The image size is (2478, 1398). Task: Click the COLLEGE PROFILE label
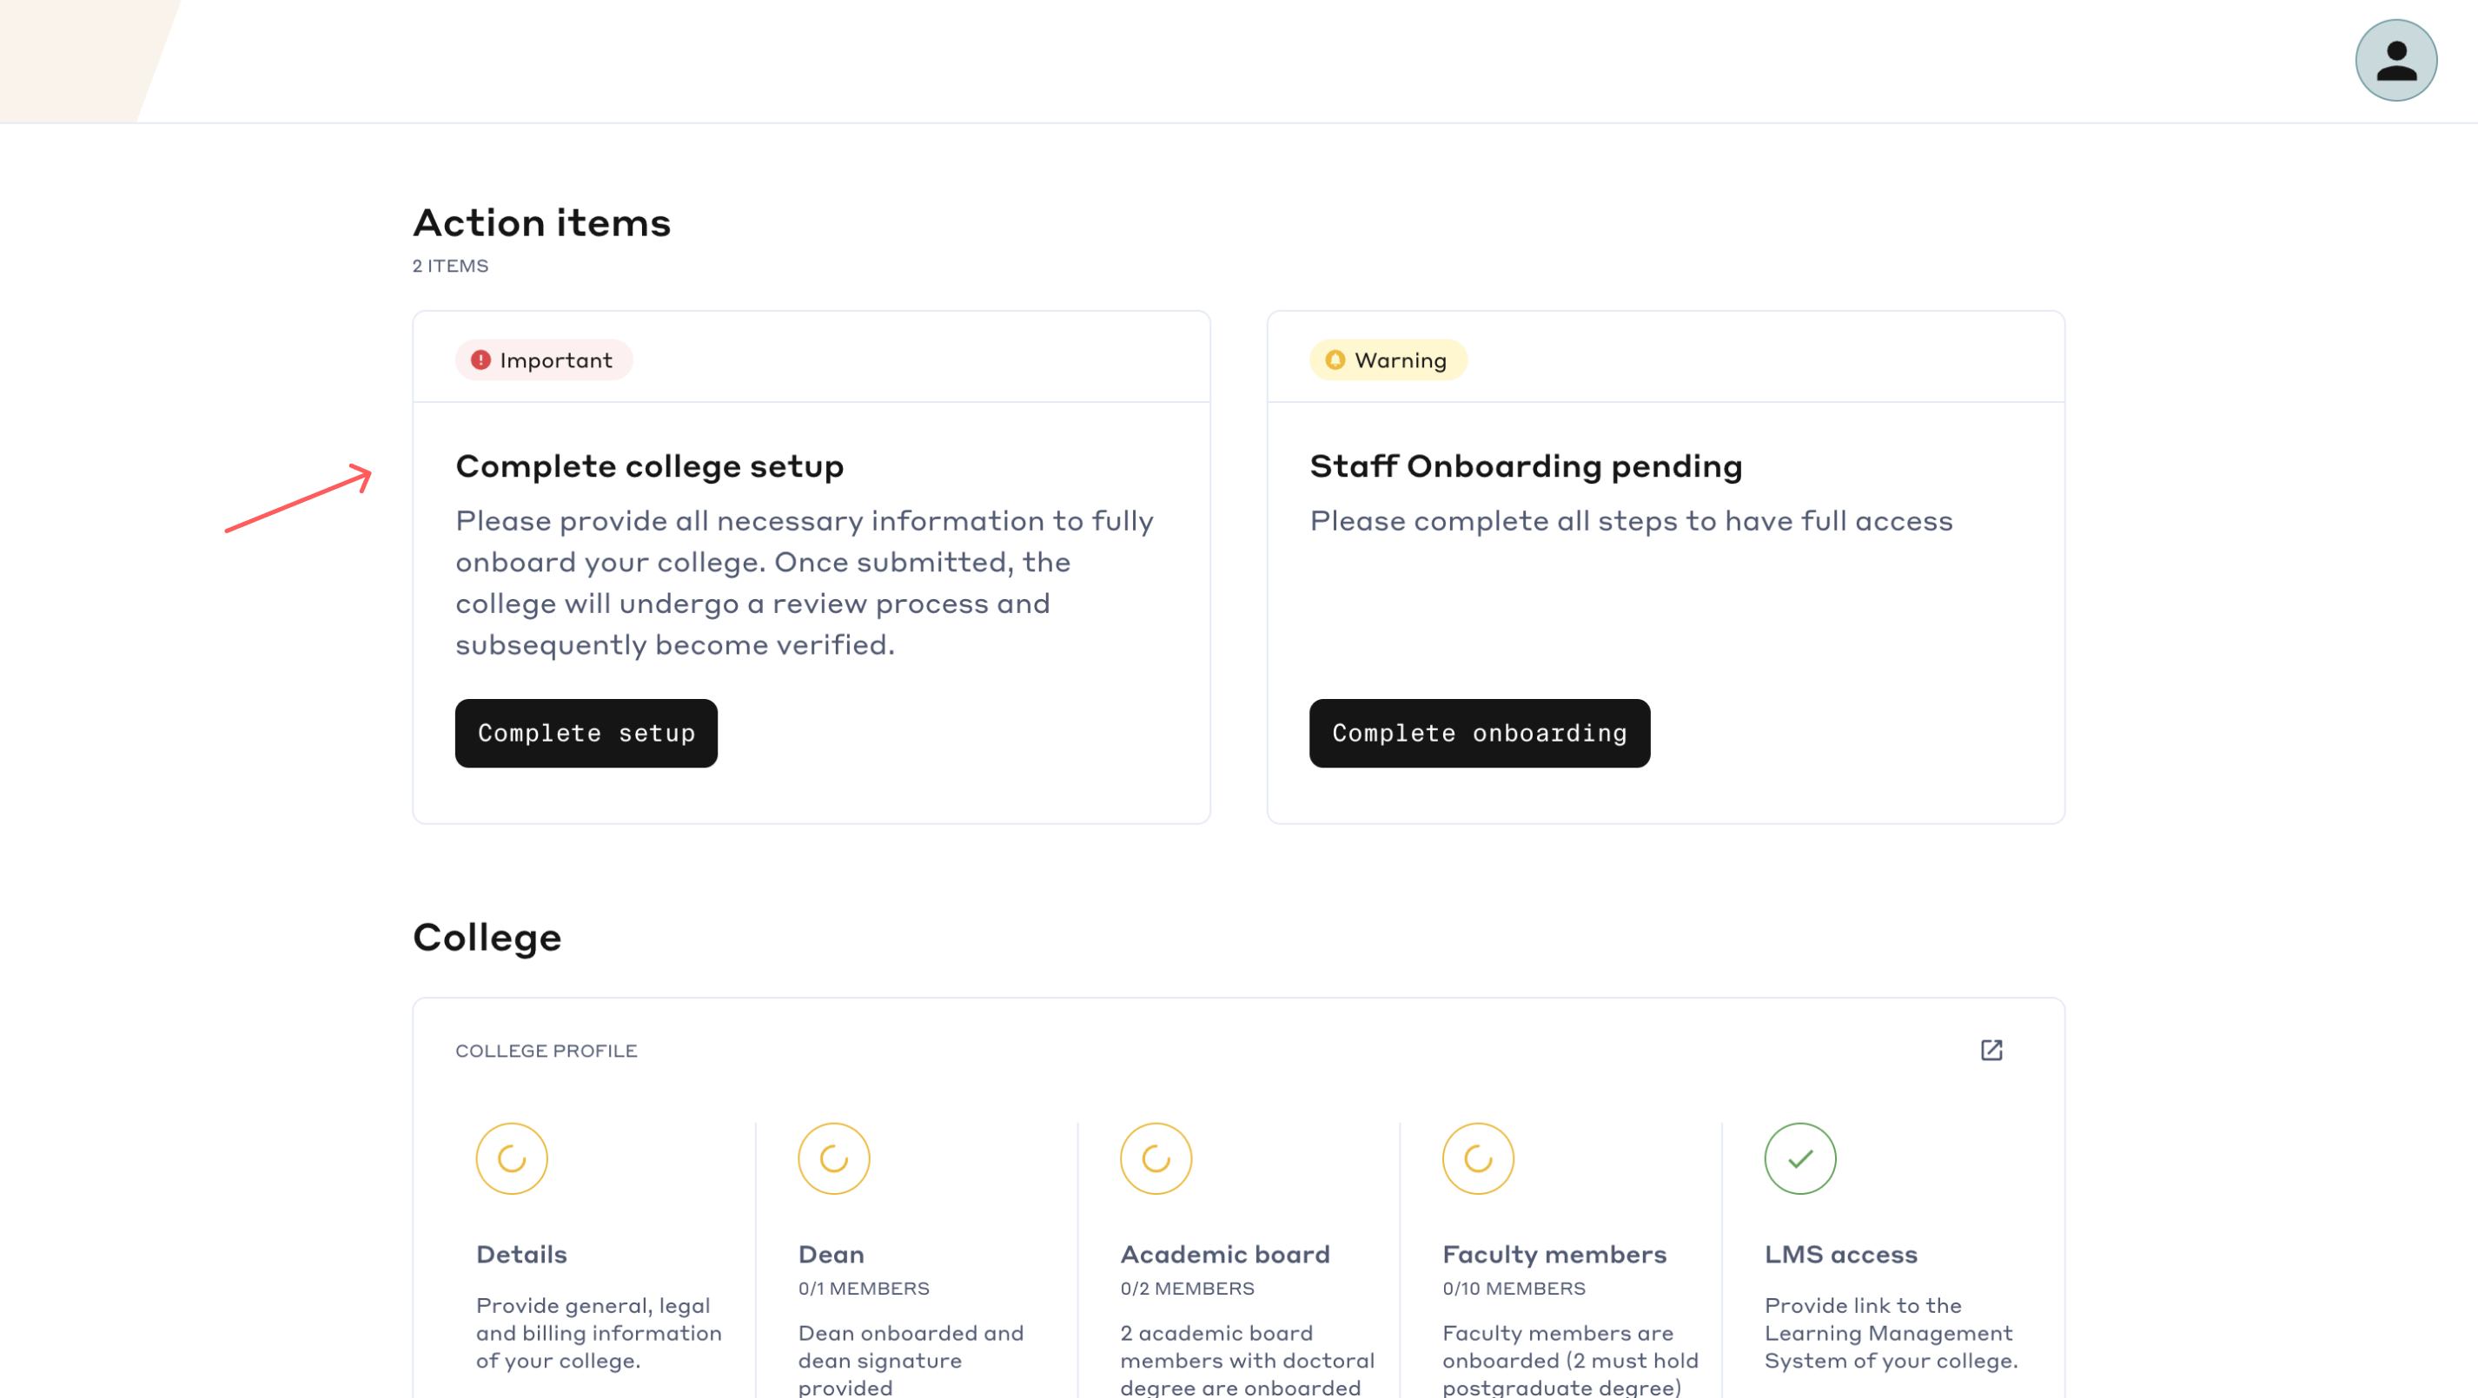[547, 1051]
